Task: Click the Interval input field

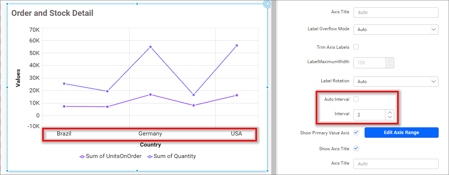Action: [369, 115]
